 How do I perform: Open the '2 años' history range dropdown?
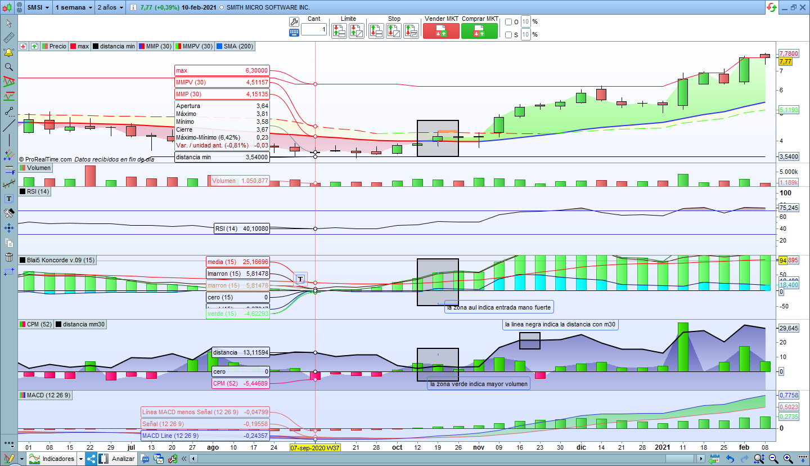[110, 8]
